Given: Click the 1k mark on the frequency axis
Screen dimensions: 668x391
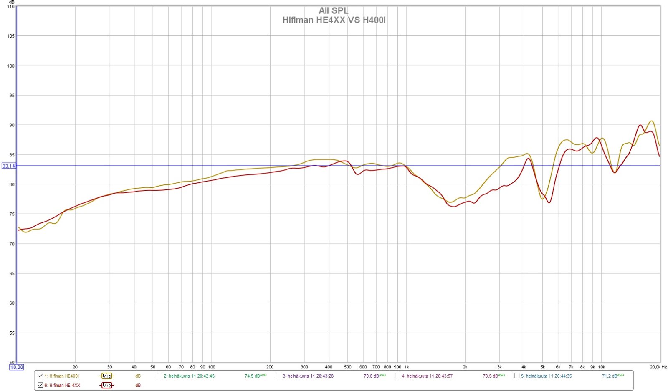Looking at the screenshot, I should pos(407,367).
